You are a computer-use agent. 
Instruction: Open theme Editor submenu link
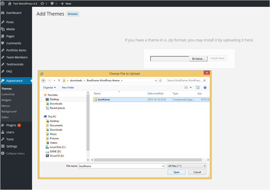pyautogui.click(x=5, y=117)
